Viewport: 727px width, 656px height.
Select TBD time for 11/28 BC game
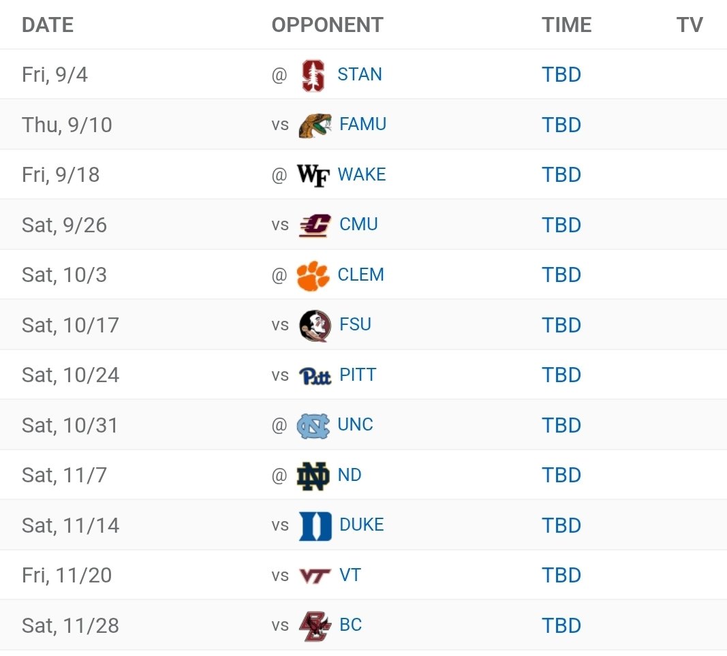coord(561,625)
